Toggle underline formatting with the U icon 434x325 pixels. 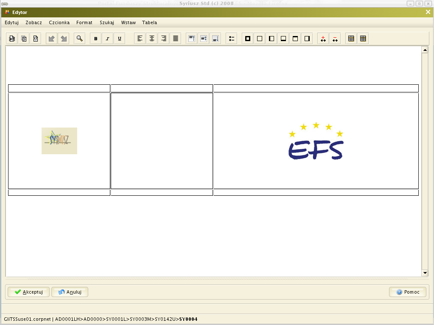coord(120,39)
